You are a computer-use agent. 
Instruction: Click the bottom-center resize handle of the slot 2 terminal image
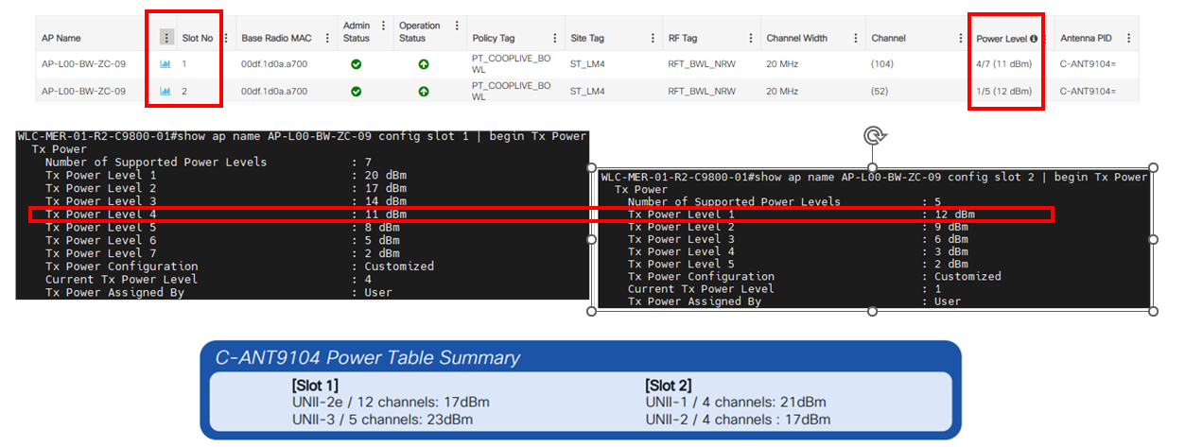[872, 311]
